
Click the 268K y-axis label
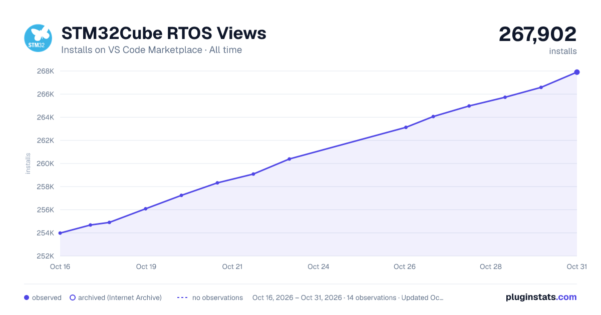pos(46,71)
